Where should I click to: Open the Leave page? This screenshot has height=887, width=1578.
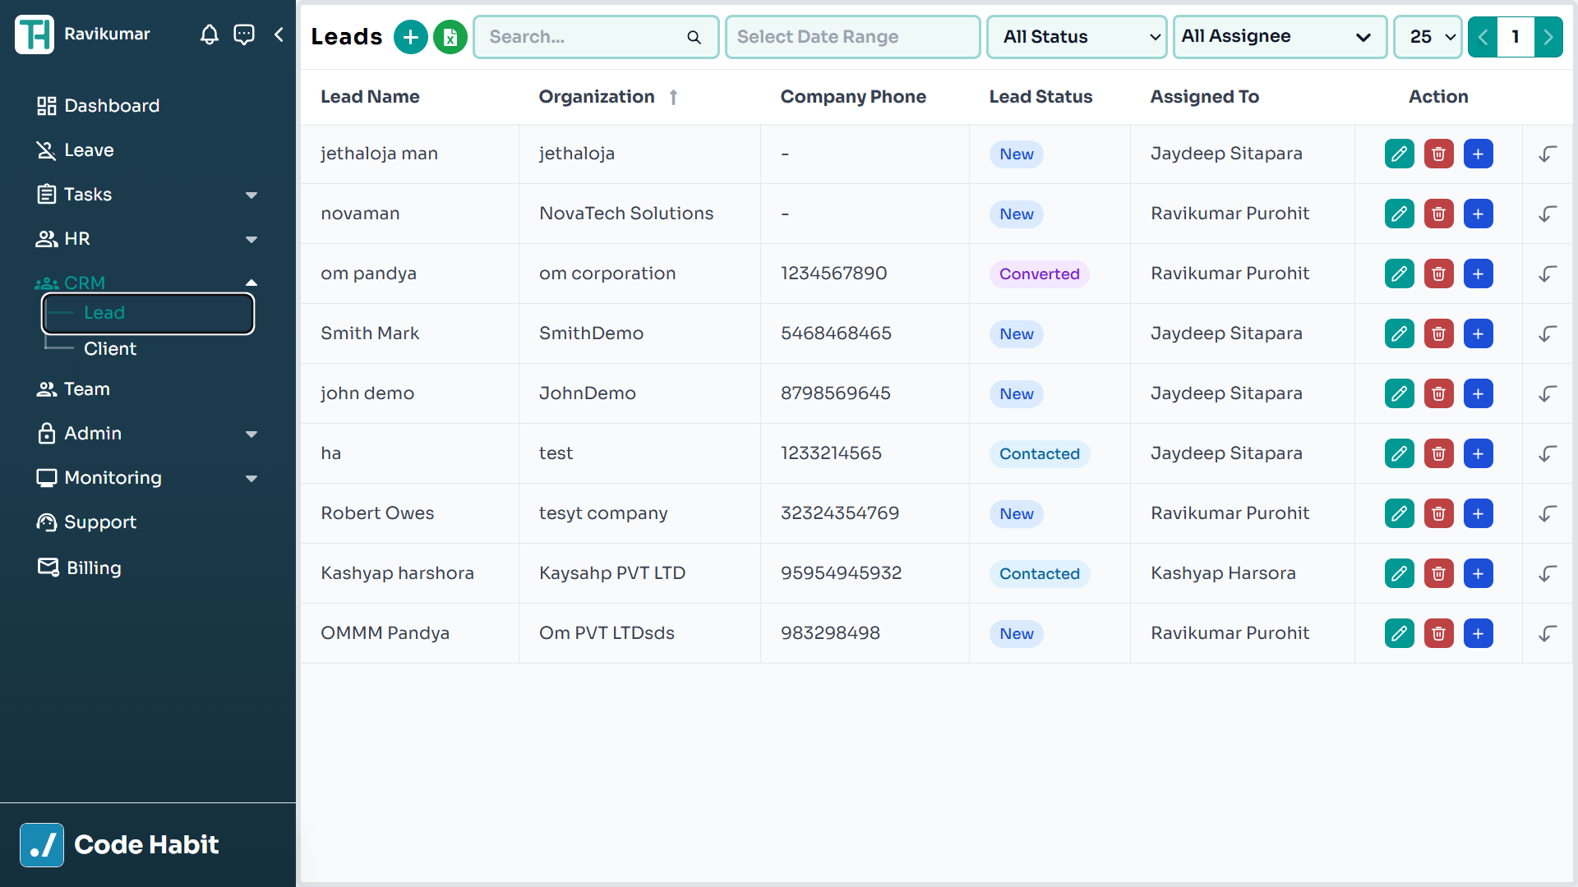click(76, 150)
